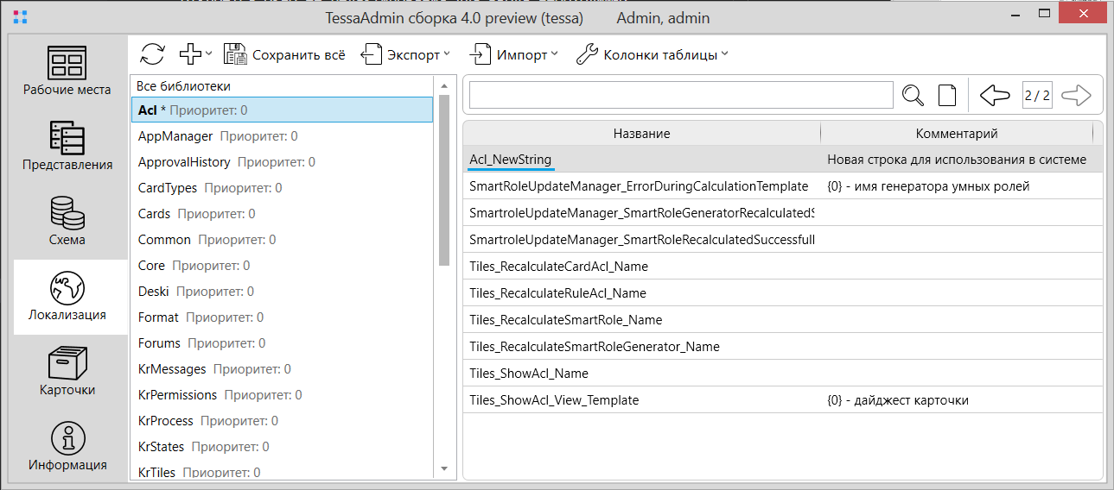Viewport: 1114px width, 490px height.
Task: Select the KrMessages library
Action: pos(282,369)
